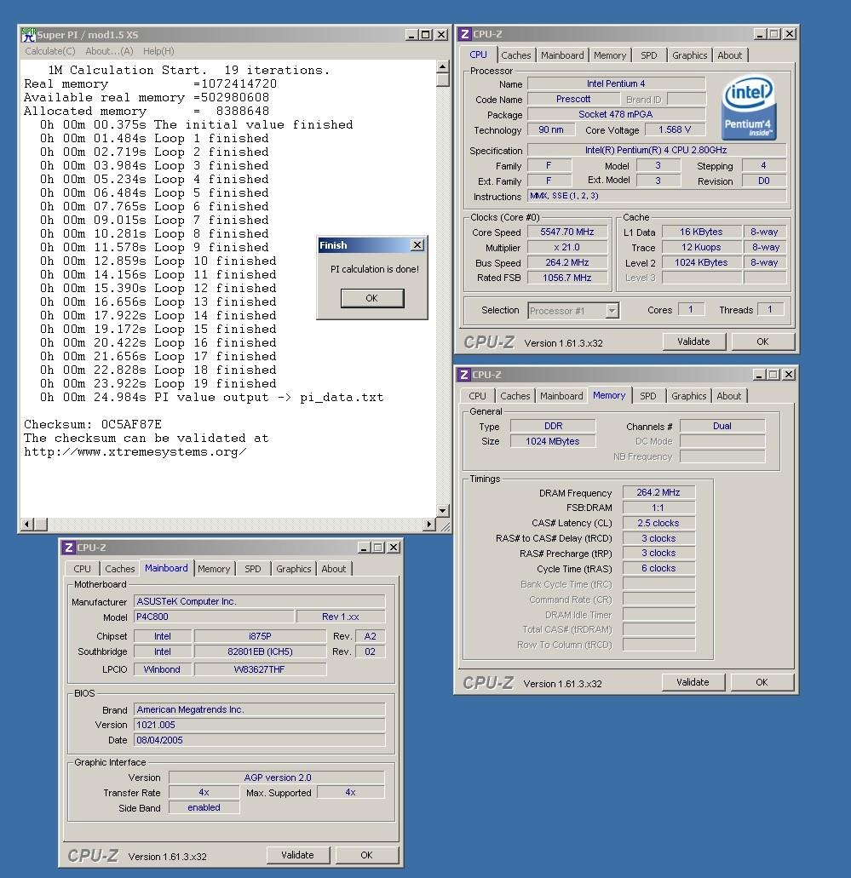Click the Multiplier value x 21.0
The width and height of the screenshot is (851, 878).
pos(567,248)
